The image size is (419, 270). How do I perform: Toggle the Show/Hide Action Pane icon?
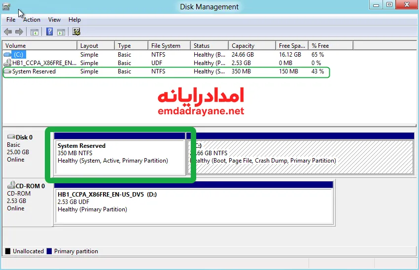click(x=61, y=32)
